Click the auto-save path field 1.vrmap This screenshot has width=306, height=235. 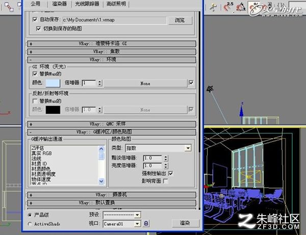[115, 20]
